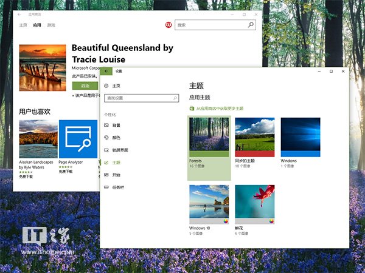Click the green back arrow in Settings
Image resolution: width=365 pixels, height=273 pixels.
108,71
